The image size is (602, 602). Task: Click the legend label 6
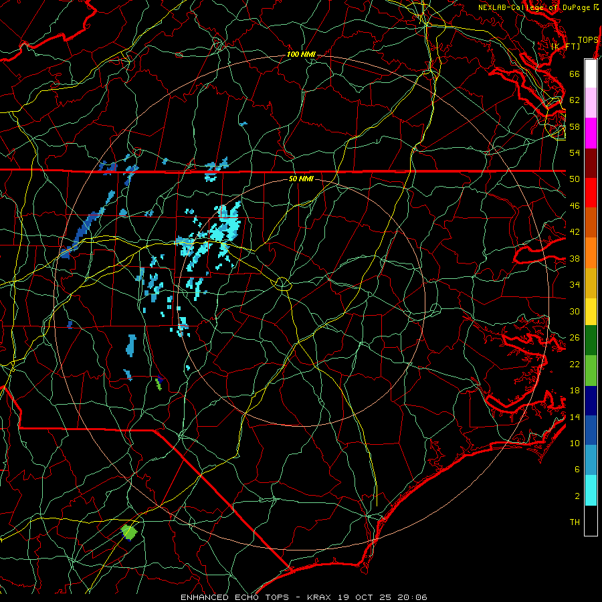pos(577,470)
